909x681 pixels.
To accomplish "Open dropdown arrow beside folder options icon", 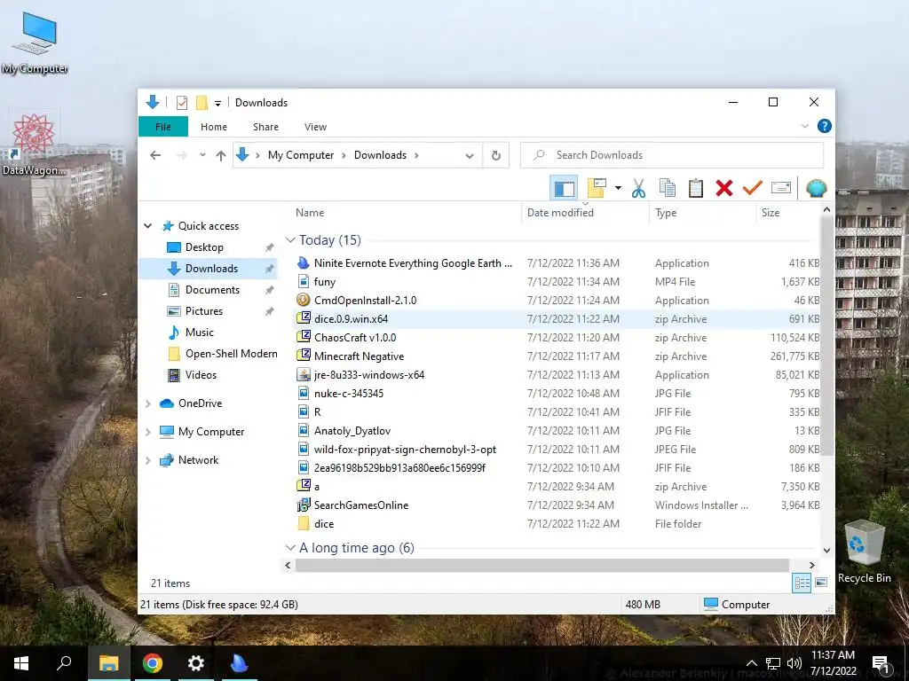I will pyautogui.click(x=618, y=188).
